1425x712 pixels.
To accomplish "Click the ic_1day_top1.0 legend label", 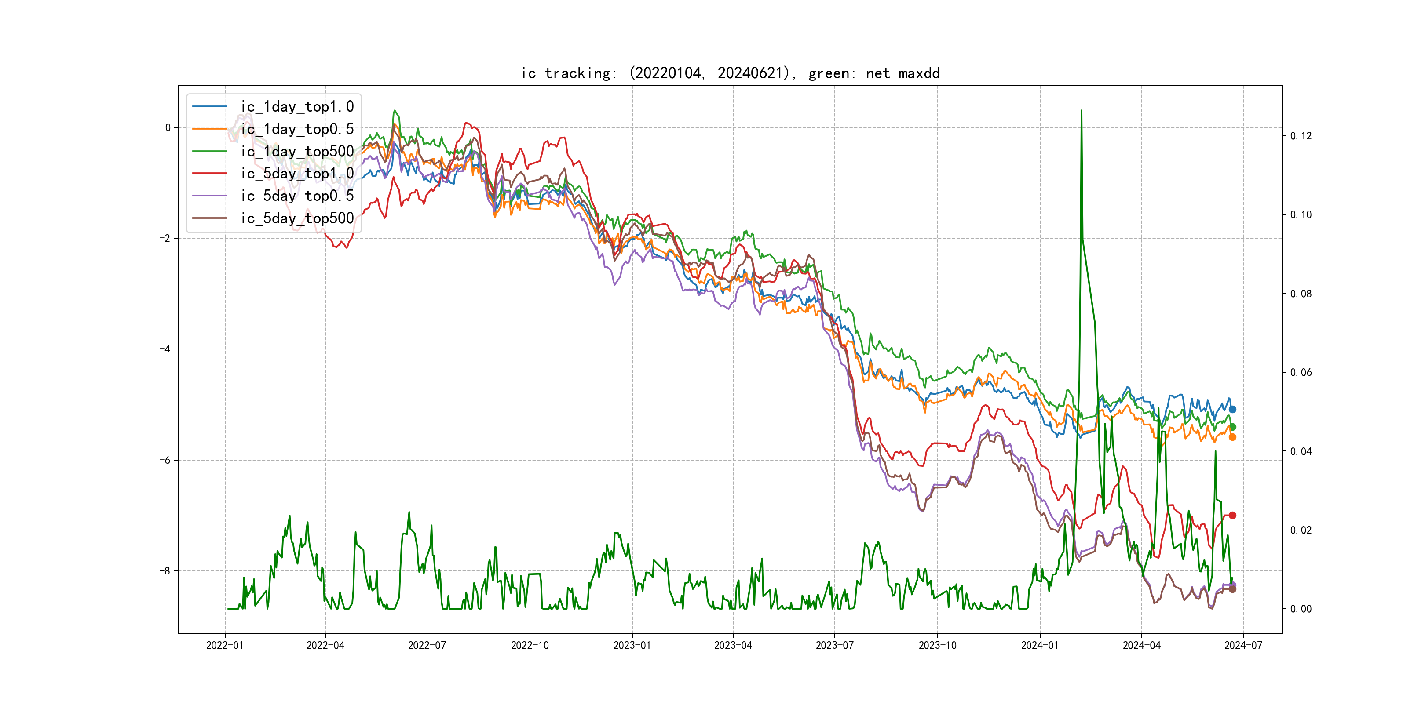I will pos(297,107).
